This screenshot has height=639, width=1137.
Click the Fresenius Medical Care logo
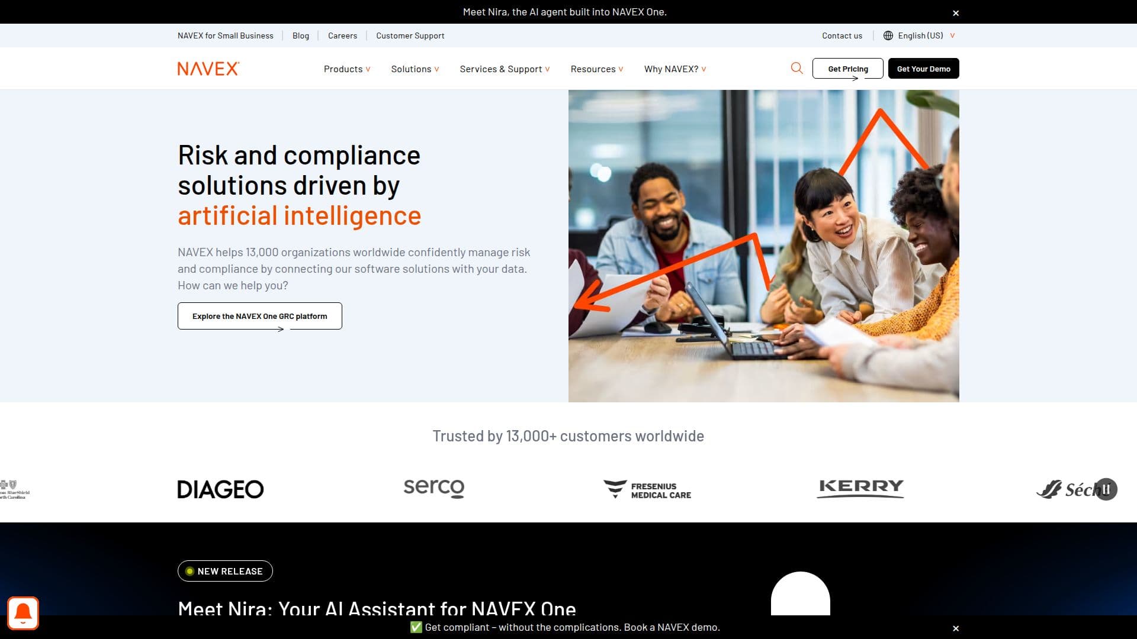647,490
